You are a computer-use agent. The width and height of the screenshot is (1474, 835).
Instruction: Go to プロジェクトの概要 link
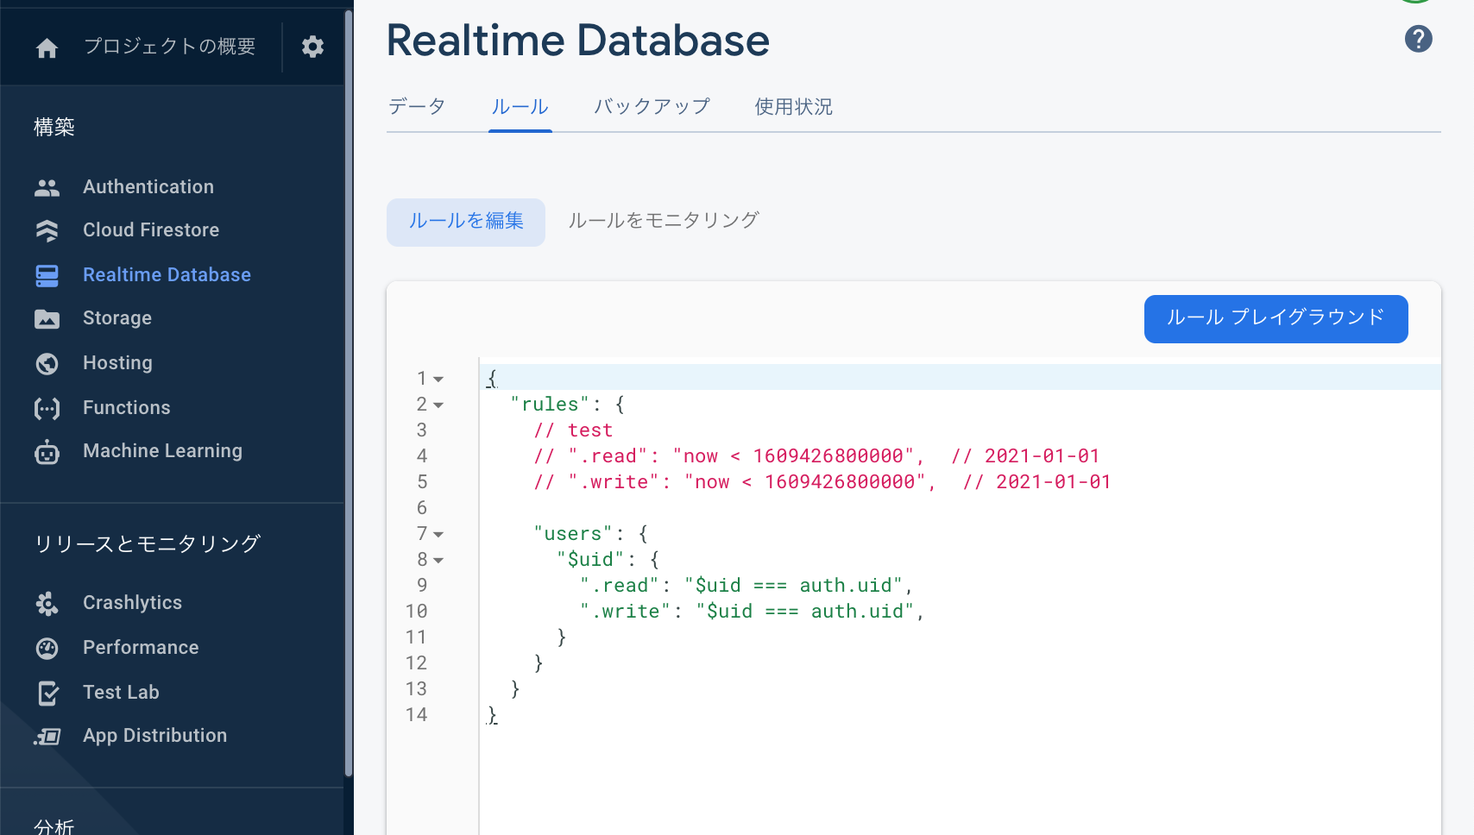point(170,46)
